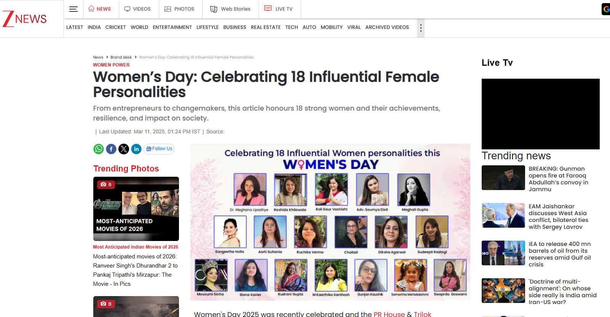Go to Brand desk breadcrumb link
This screenshot has height=317, width=610.
pos(121,57)
